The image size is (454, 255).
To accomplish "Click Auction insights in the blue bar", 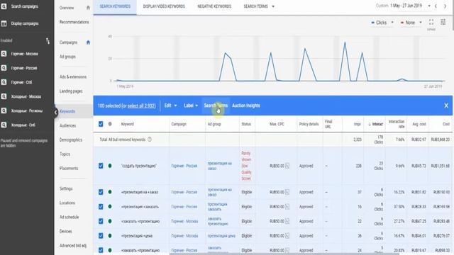I will [x=246, y=106].
